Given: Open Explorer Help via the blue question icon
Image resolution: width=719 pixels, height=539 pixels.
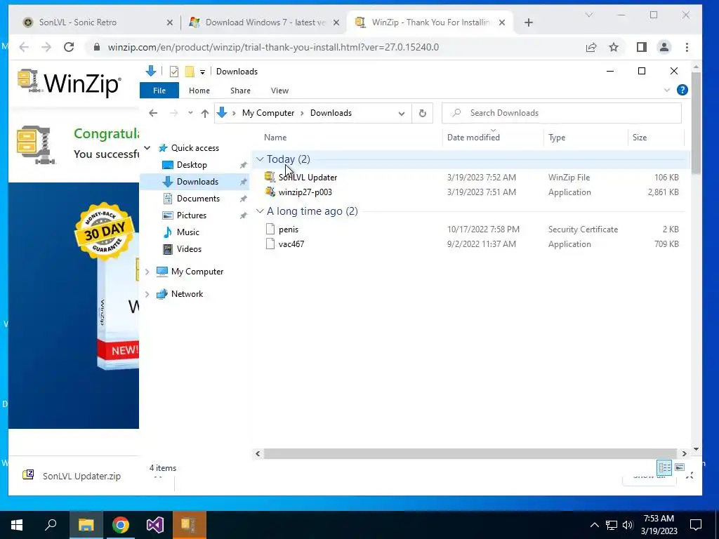Looking at the screenshot, I should (682, 90).
